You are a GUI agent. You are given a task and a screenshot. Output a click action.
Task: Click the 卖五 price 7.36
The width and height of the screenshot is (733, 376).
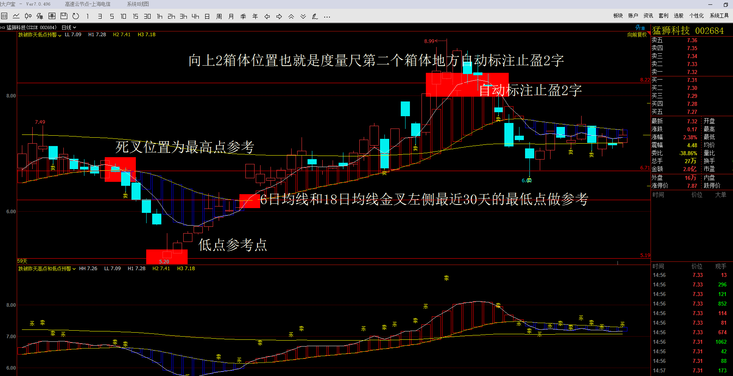click(692, 40)
